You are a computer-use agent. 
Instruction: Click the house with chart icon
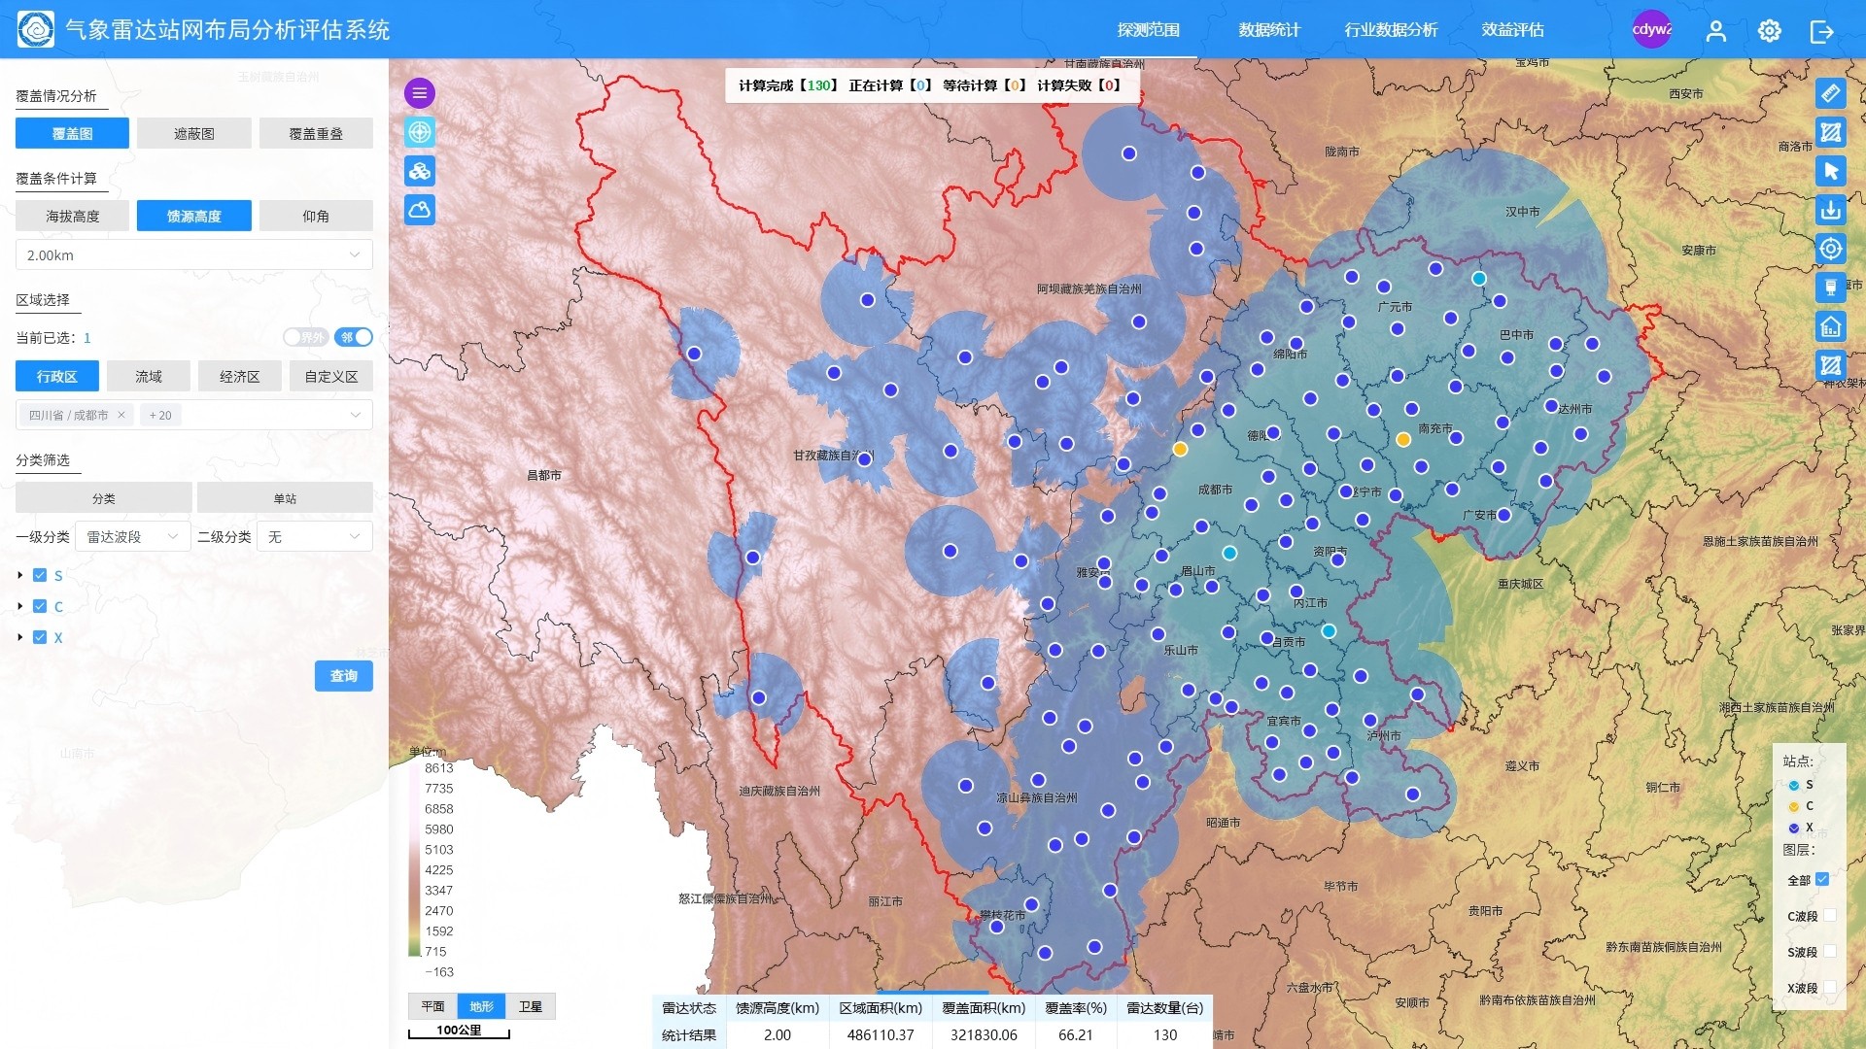1830,326
